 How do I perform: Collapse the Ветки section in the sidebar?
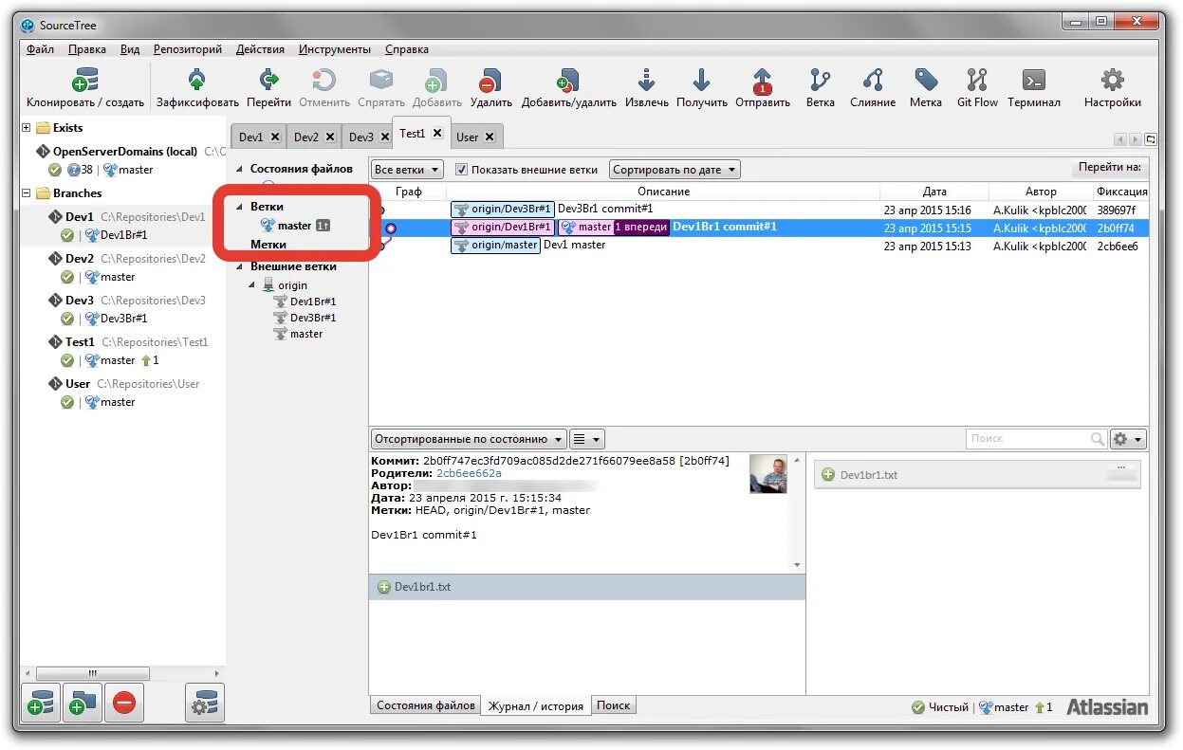tap(239, 207)
